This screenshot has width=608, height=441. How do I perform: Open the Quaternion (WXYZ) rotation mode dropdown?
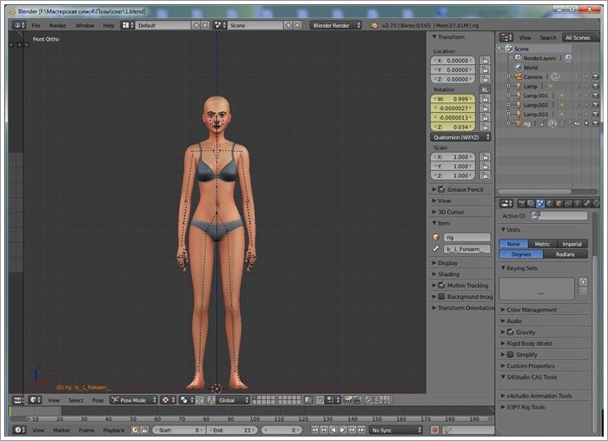point(461,137)
